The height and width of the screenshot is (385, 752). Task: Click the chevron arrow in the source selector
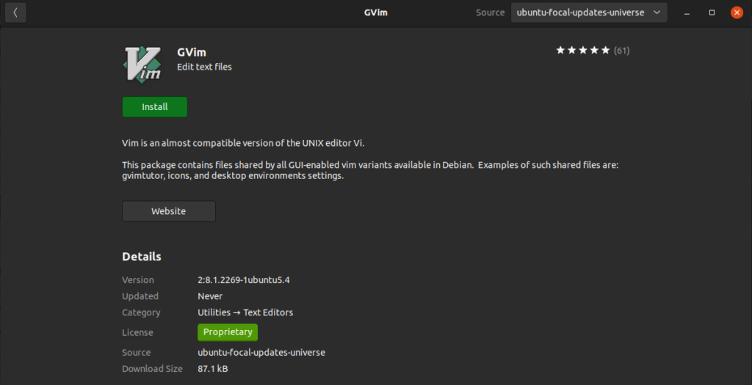click(656, 12)
